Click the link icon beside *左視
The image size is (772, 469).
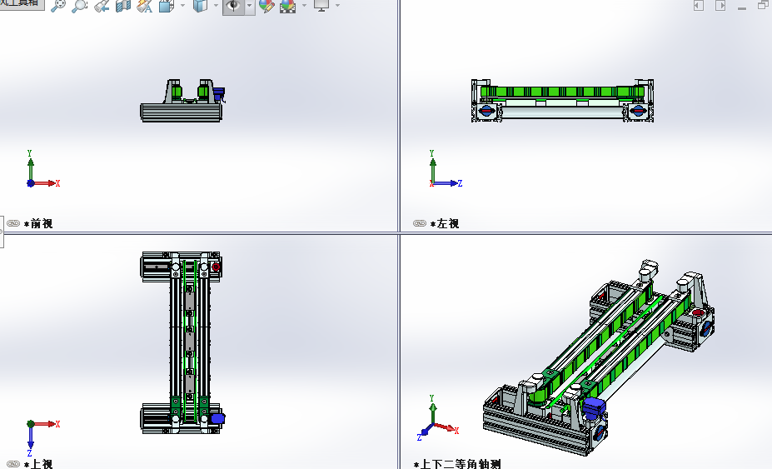point(420,223)
